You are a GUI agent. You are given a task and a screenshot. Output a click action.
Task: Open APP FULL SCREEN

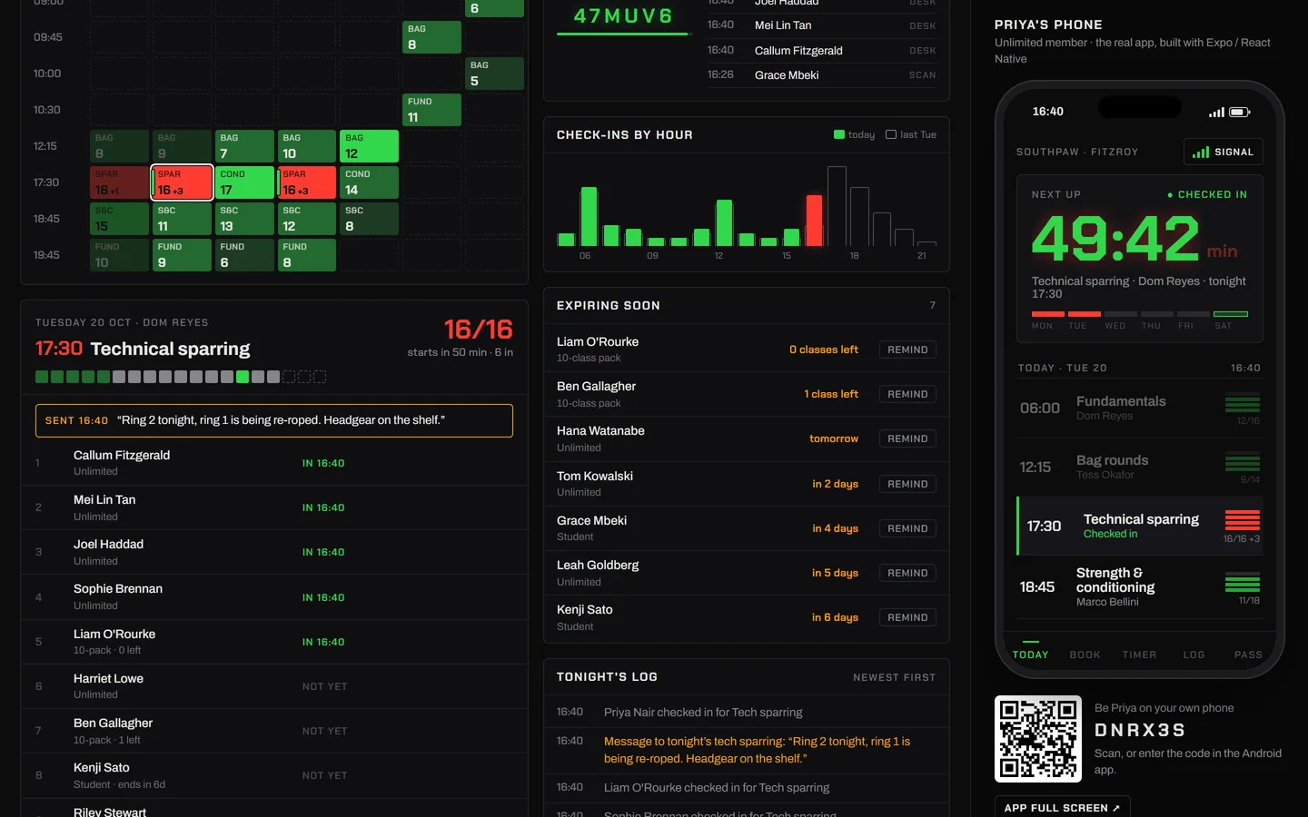coord(1062,807)
